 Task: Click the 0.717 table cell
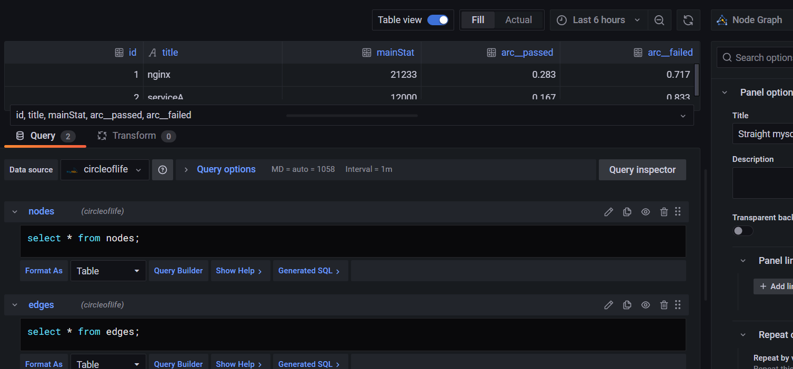click(627, 75)
